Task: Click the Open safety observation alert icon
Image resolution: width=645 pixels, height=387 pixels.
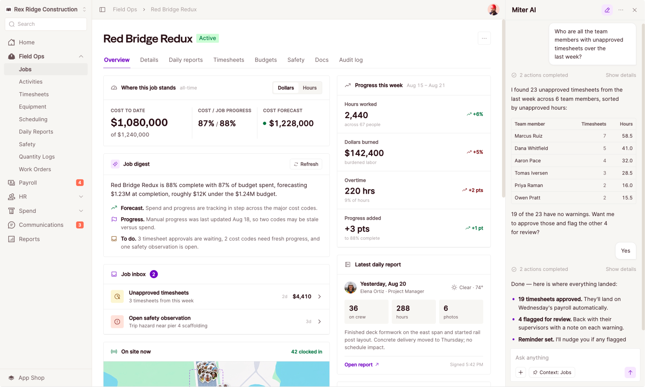Action: tap(117, 321)
